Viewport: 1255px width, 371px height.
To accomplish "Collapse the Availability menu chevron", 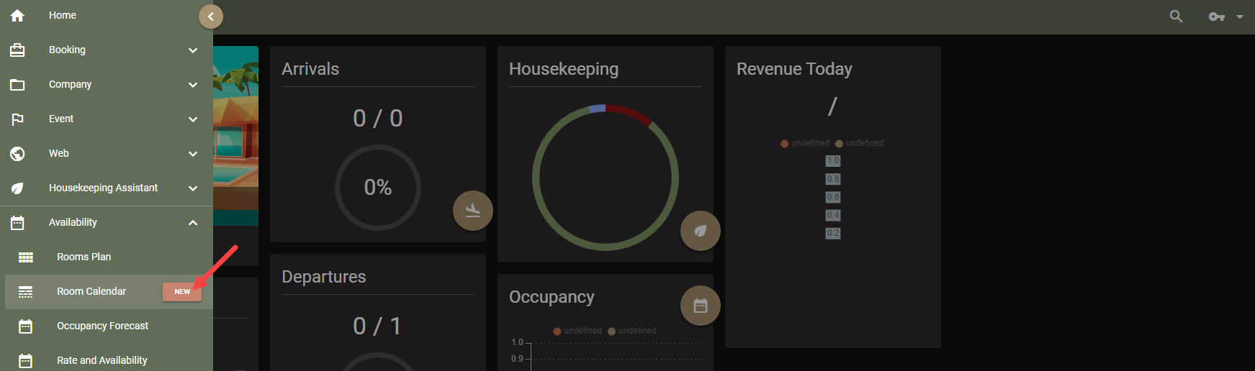I will tap(193, 223).
